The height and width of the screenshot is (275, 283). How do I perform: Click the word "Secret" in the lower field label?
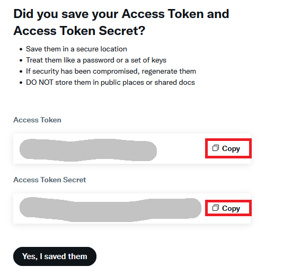pos(74,180)
